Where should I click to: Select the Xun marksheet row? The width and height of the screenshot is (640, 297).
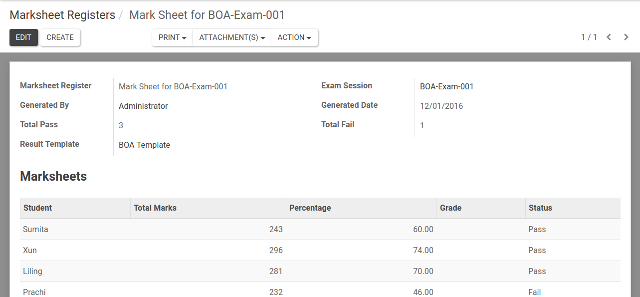click(30, 250)
